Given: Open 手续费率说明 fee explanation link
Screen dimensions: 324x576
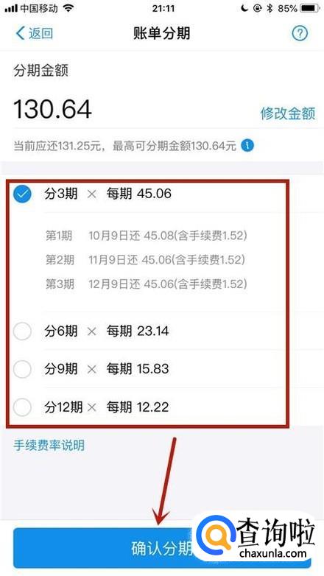Looking at the screenshot, I should point(49,445).
